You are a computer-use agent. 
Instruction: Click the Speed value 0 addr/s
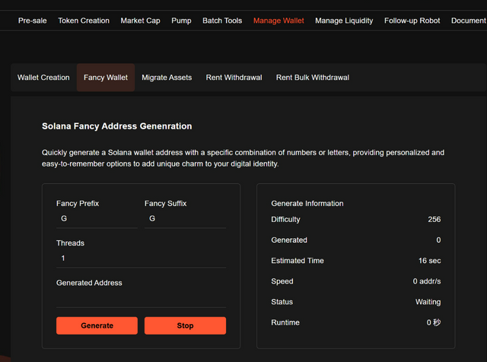[426, 281]
